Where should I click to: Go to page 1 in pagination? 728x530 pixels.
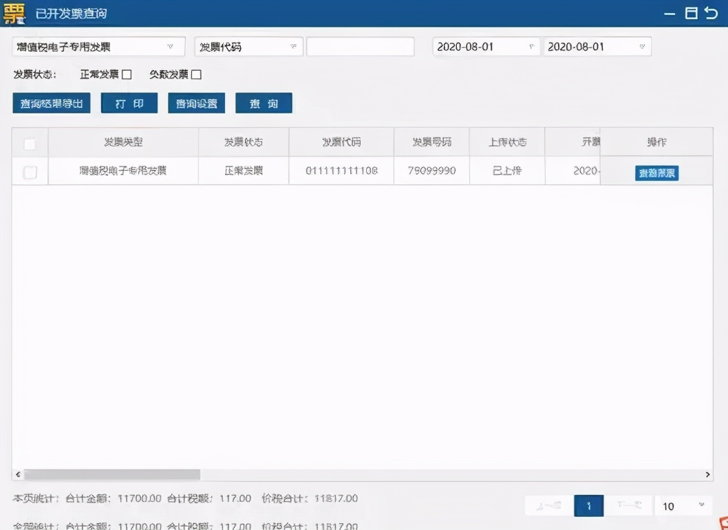coord(589,506)
